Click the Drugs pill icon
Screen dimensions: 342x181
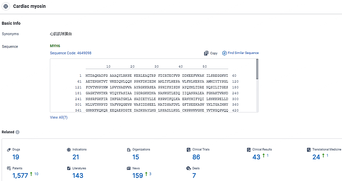[x=9, y=150]
